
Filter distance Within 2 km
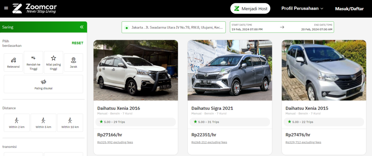(x=17, y=123)
